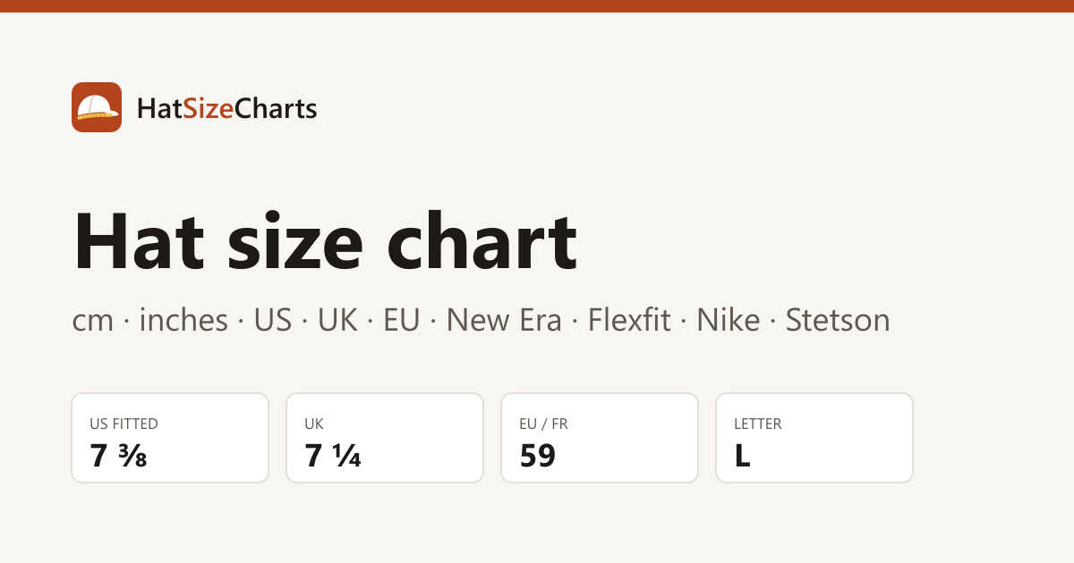
Task: Select the 7 ⅜ size value
Action: coord(118,457)
